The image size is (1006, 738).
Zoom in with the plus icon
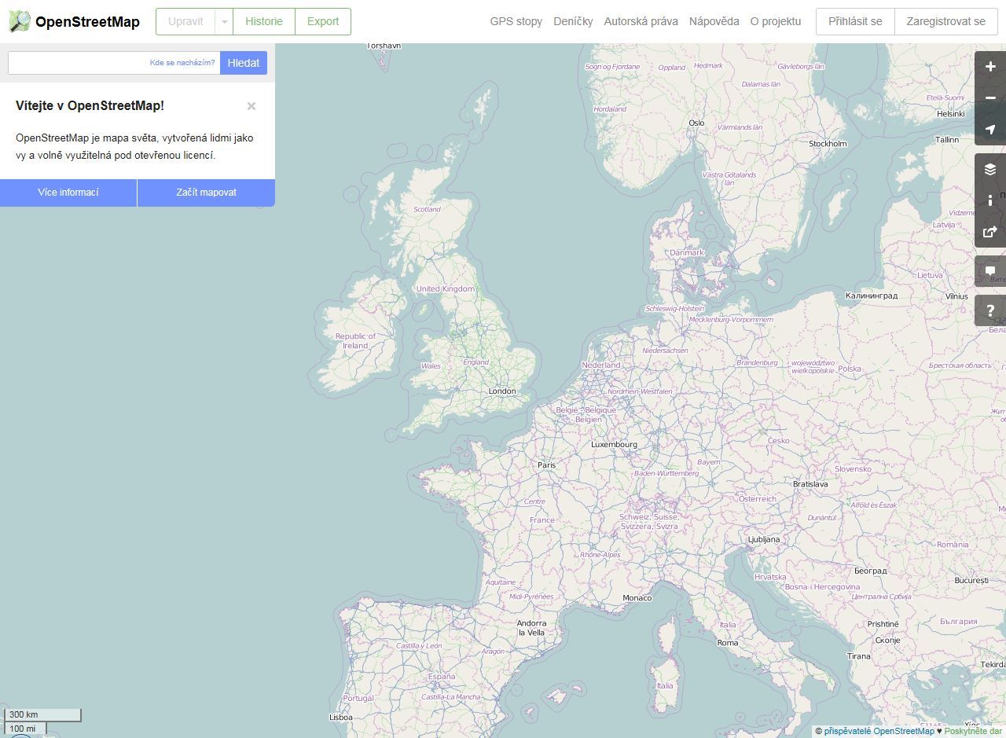pos(990,67)
